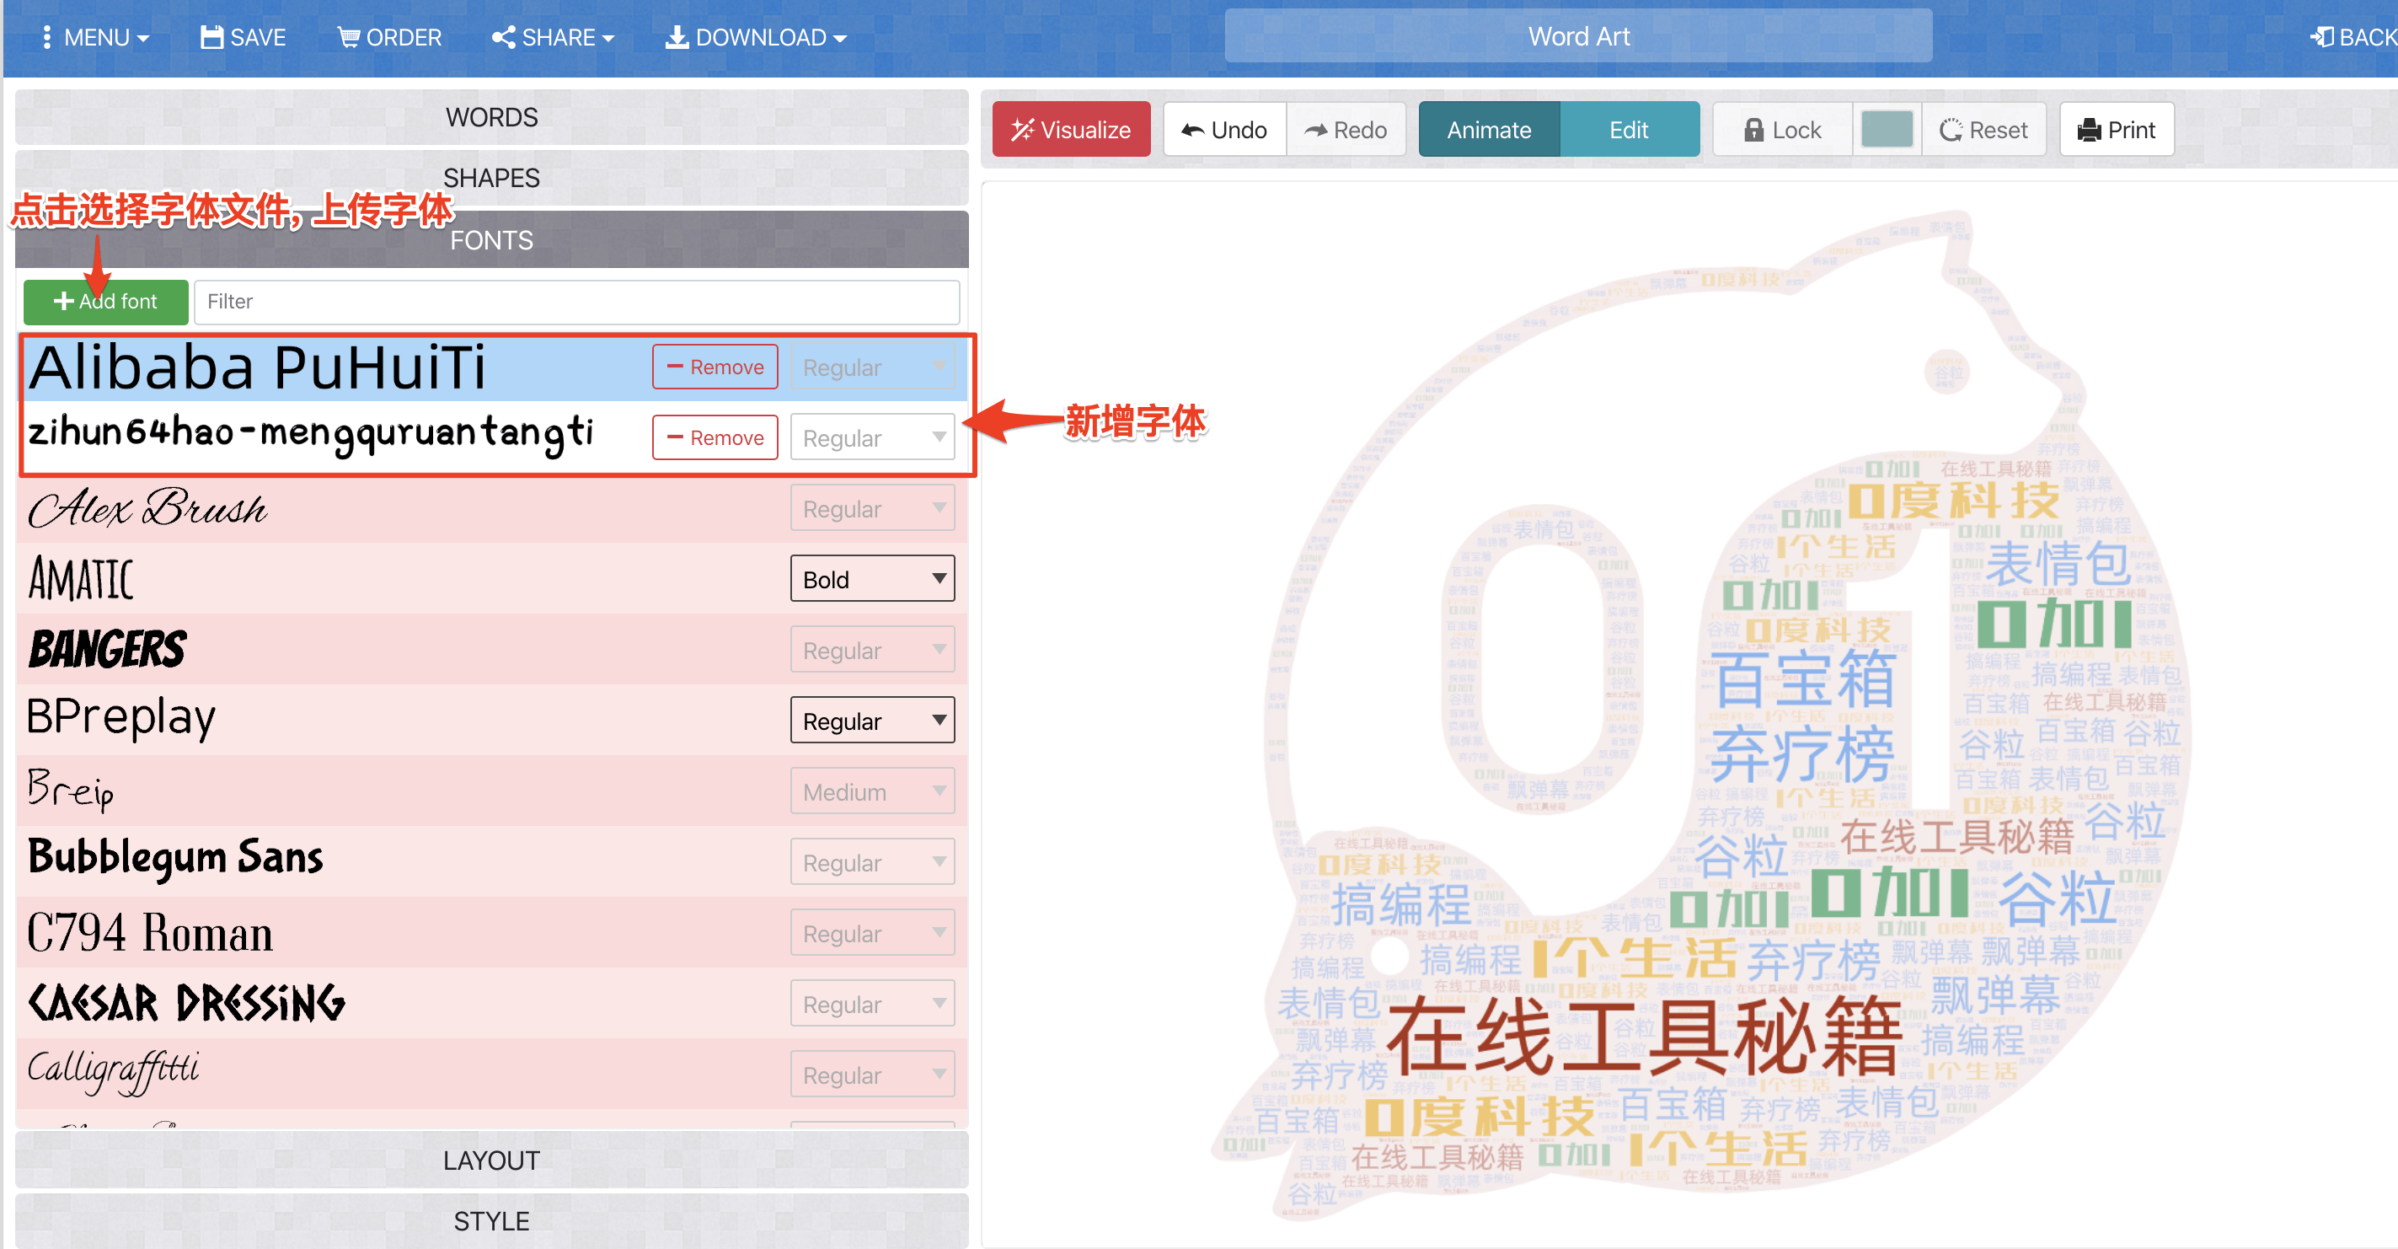
Task: Open zihun64hao font style dropdown
Action: pyautogui.click(x=871, y=437)
